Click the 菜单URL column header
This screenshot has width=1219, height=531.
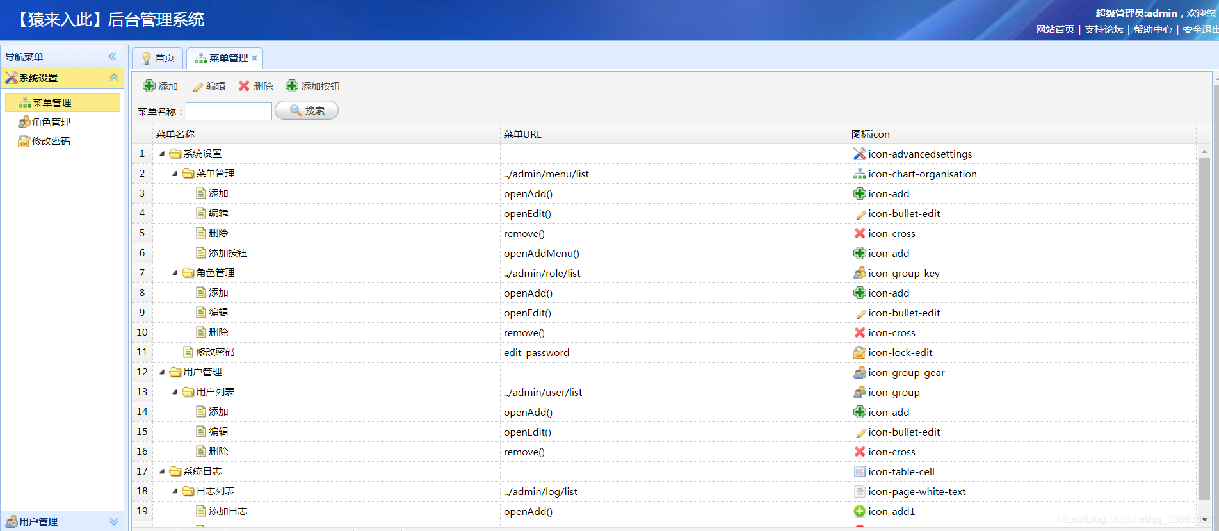click(x=674, y=134)
